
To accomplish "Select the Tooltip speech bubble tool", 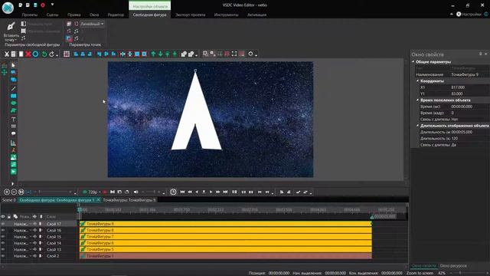I will (x=13, y=133).
